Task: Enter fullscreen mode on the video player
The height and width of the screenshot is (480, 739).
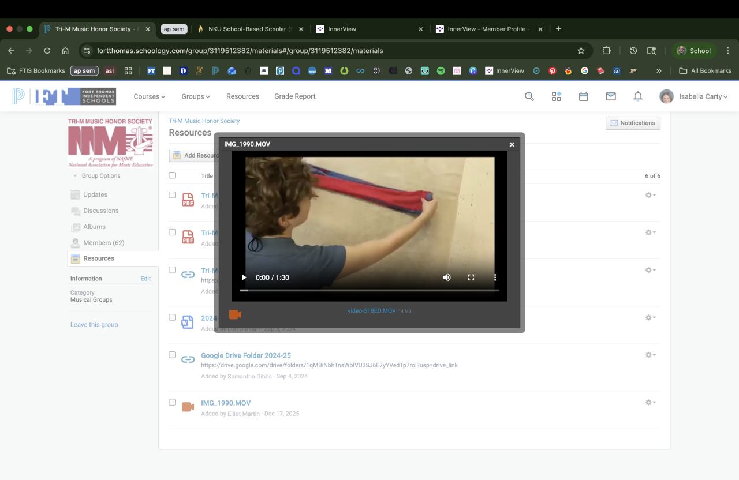Action: [471, 277]
